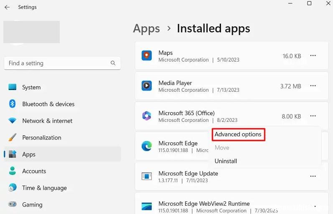Open Time & language settings
Image resolution: width=333 pixels, height=214 pixels.
click(x=62, y=188)
